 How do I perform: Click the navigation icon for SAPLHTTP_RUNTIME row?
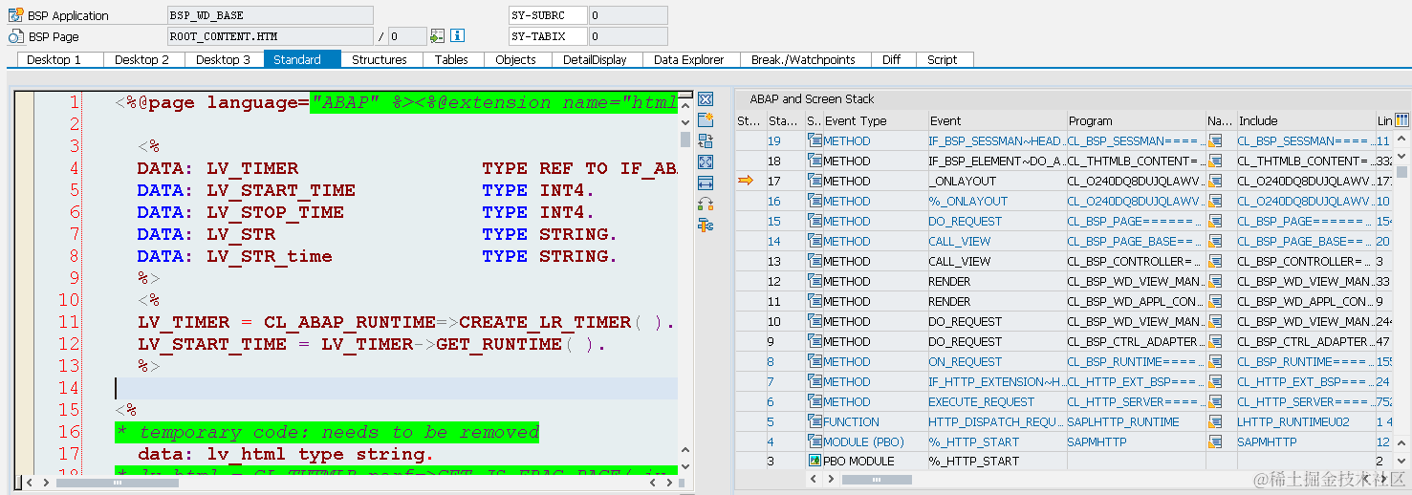coord(1216,421)
